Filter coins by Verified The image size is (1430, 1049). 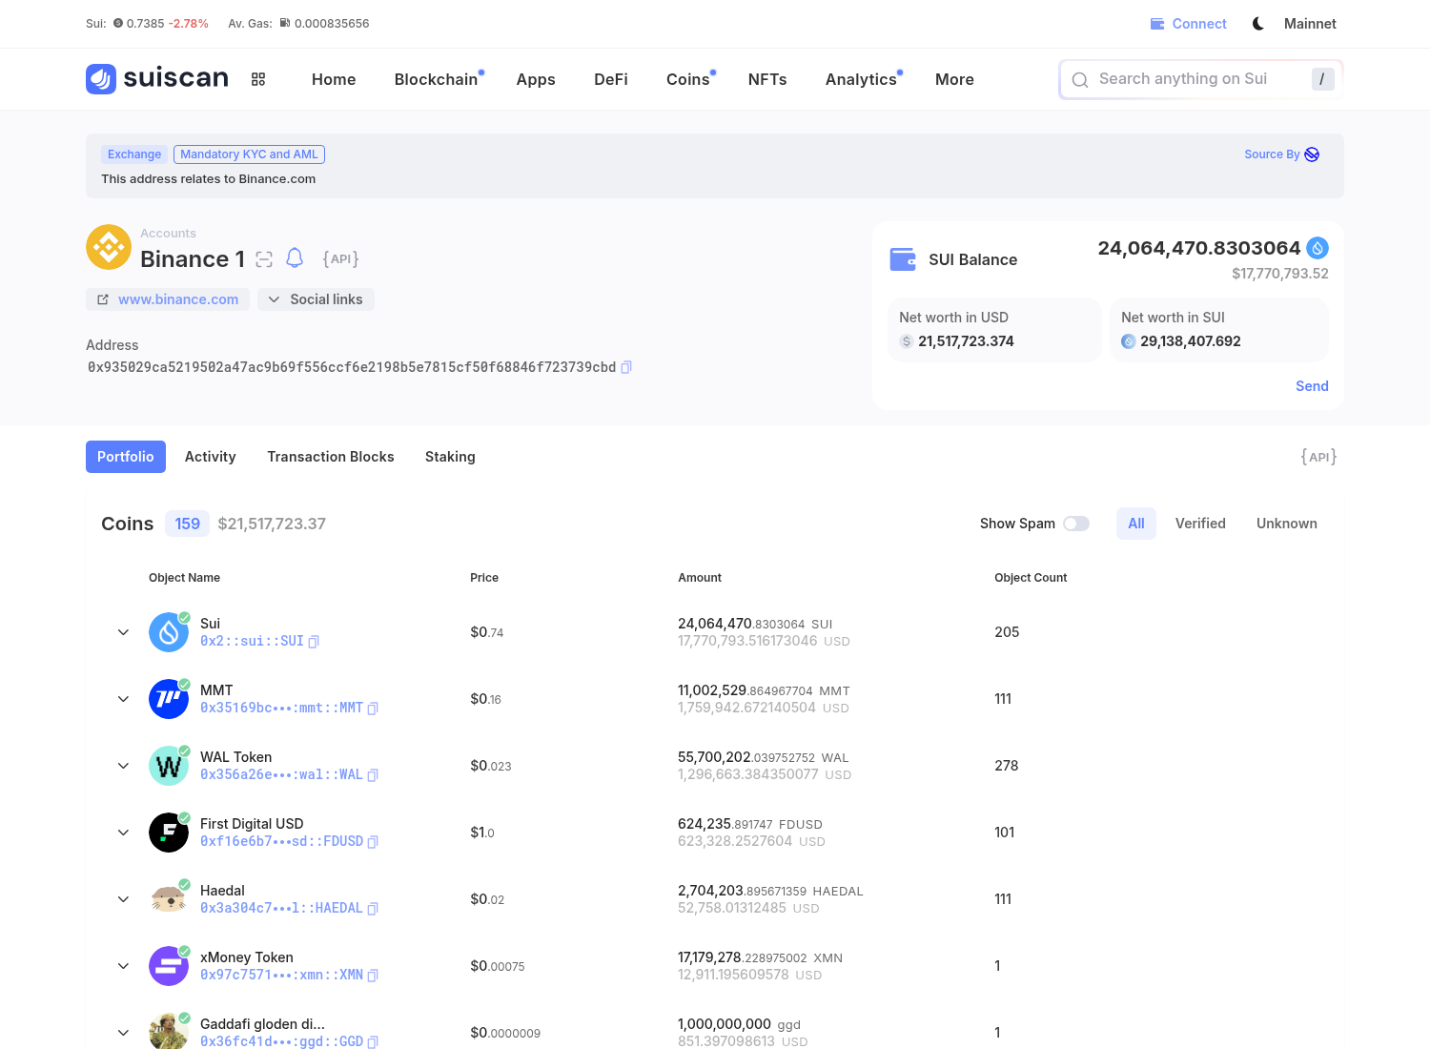1200,524
